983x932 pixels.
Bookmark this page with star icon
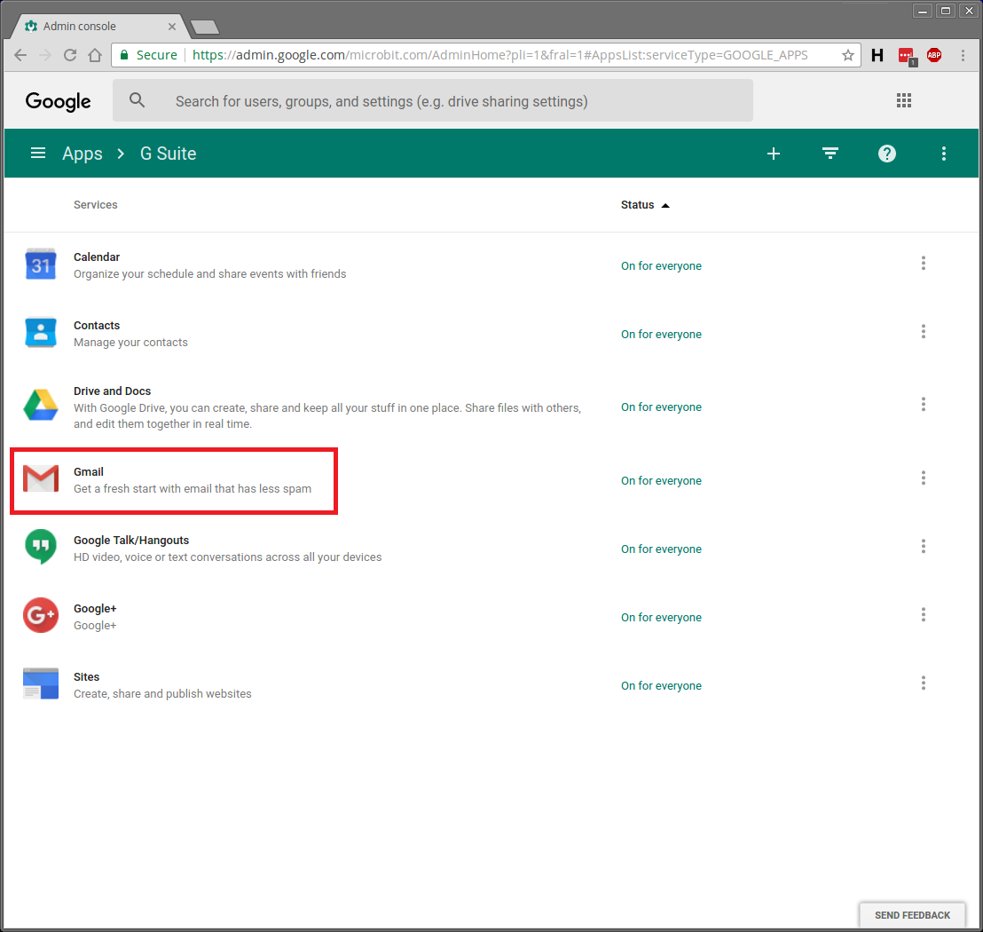[847, 55]
